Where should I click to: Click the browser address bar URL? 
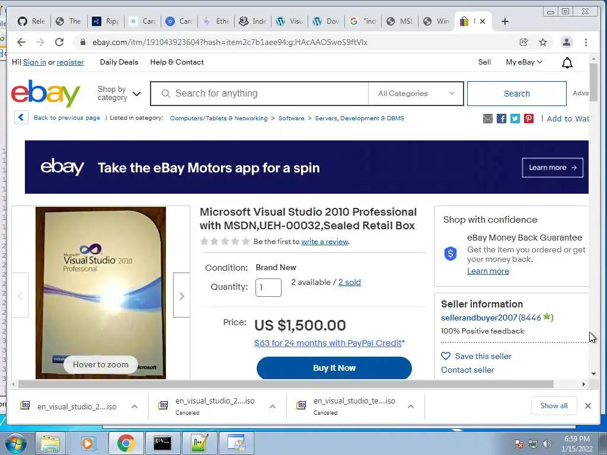click(x=229, y=42)
